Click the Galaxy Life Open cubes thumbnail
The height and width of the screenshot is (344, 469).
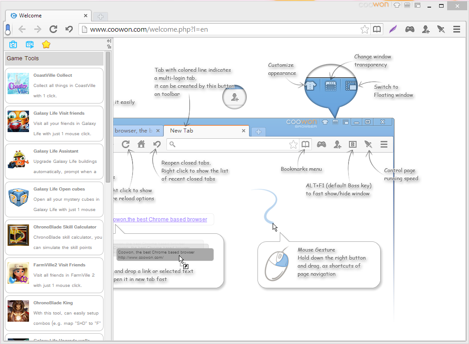[x=18, y=197]
